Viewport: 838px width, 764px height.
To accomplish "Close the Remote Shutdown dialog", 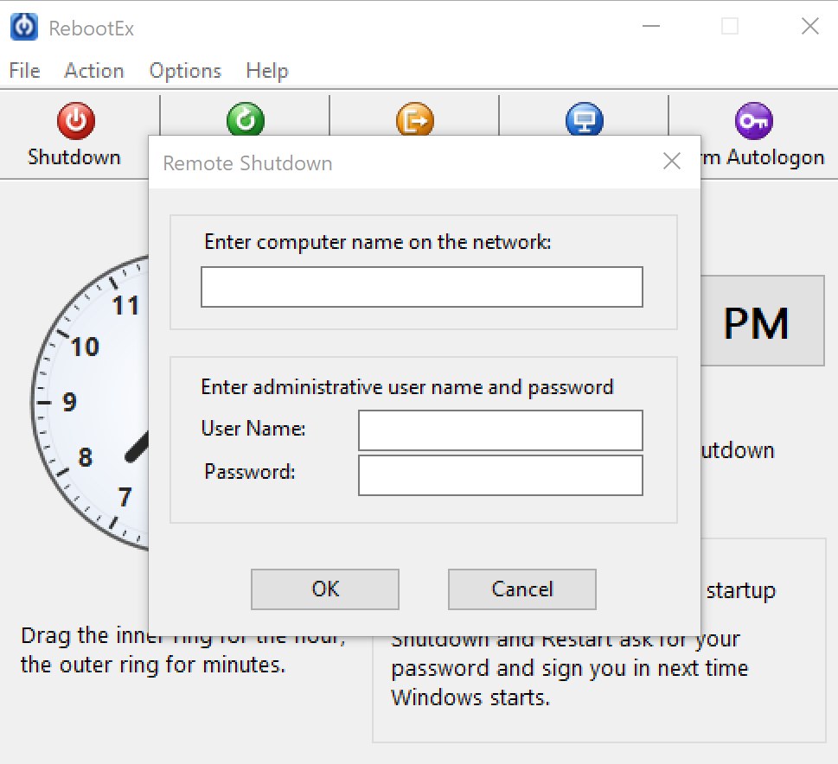I will click(672, 161).
